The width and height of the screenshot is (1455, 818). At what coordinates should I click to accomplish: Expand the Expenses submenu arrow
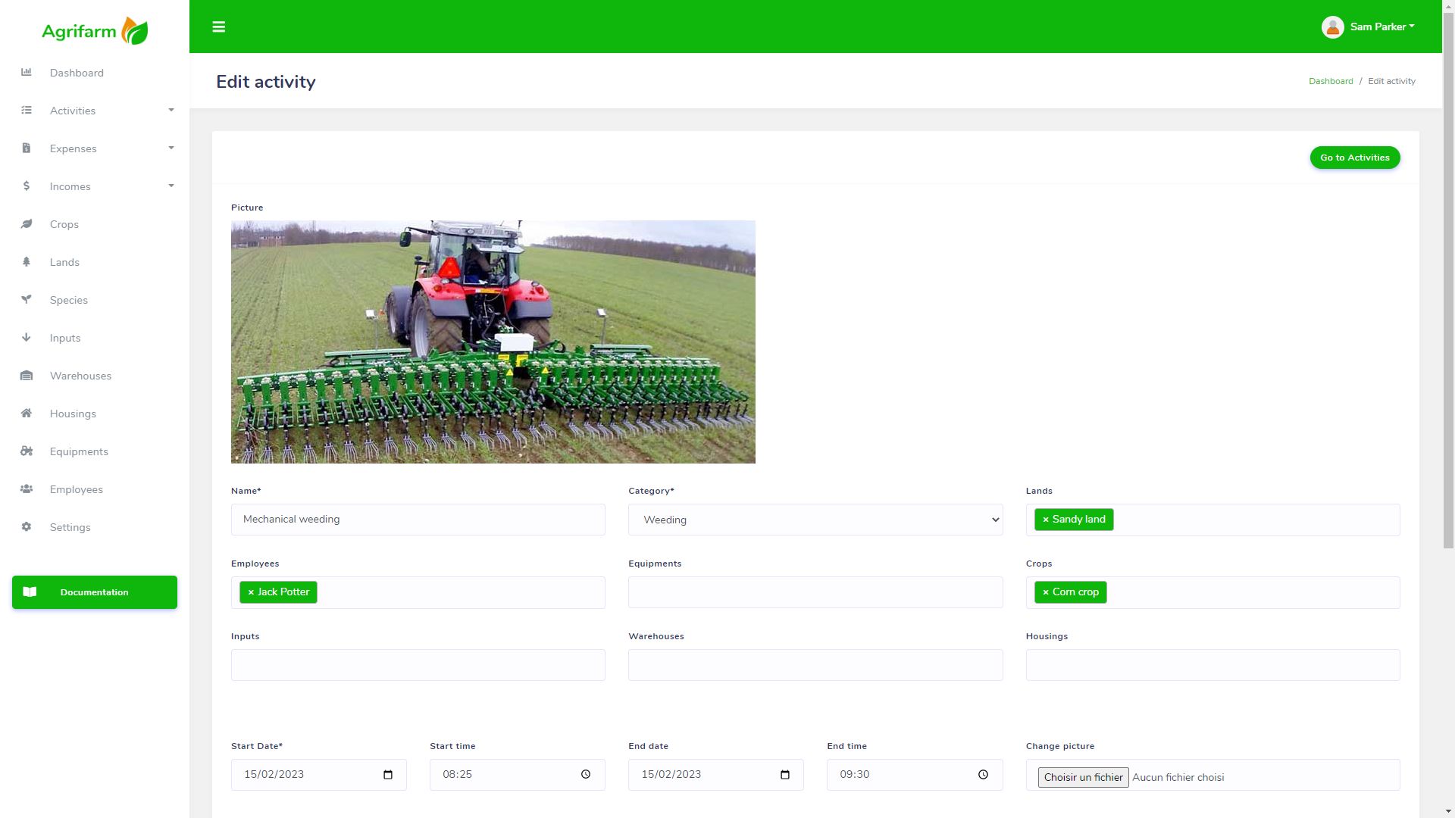pyautogui.click(x=171, y=148)
